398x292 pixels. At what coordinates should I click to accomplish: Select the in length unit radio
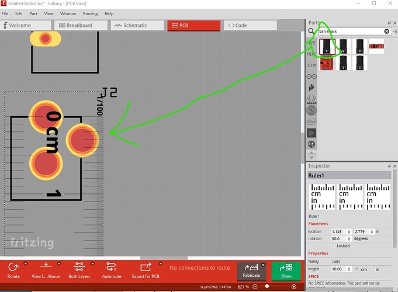click(371, 269)
